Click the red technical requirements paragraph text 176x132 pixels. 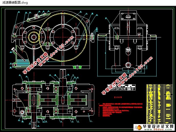point(121,109)
